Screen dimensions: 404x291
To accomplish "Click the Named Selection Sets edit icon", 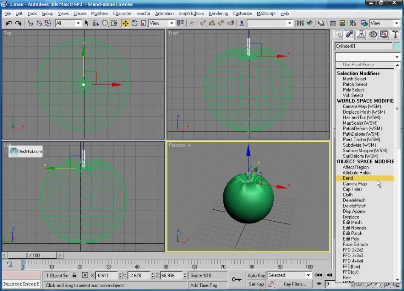I will click(242, 23).
